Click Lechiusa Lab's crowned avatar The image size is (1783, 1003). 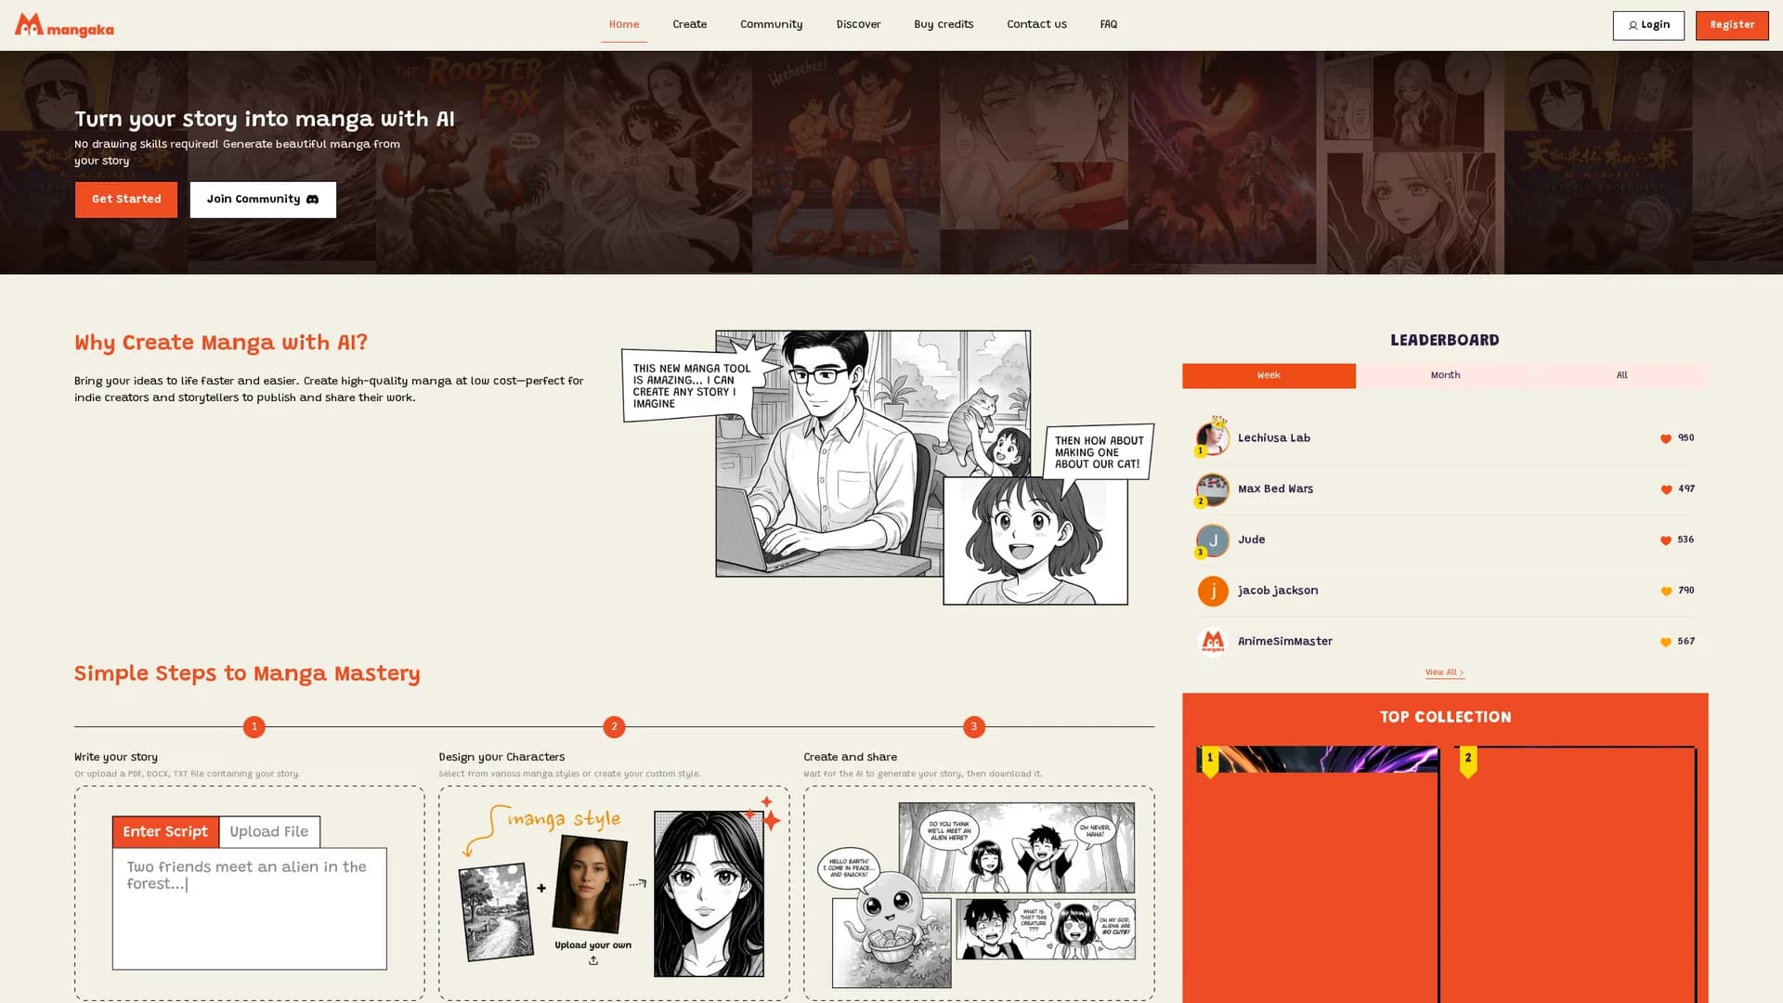[1213, 437]
